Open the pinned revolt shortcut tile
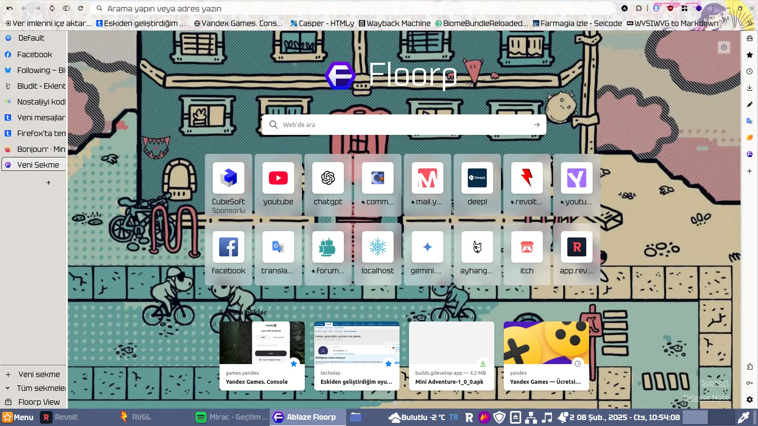Viewport: 758px width, 426px height. pyautogui.click(x=527, y=185)
